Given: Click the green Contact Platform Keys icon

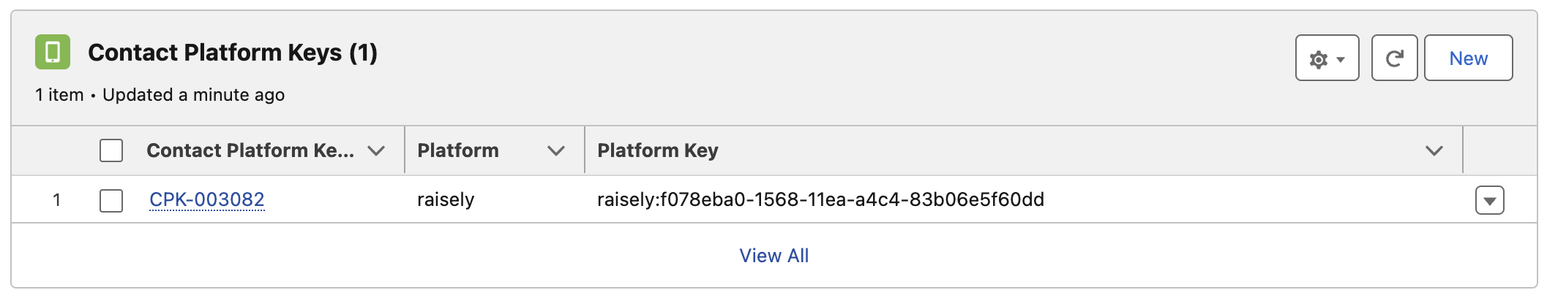Looking at the screenshot, I should pos(53,52).
